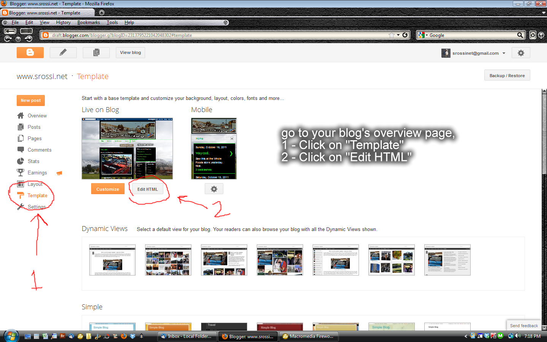Click the browser forward arrow button
The image size is (547, 342).
click(x=27, y=31)
